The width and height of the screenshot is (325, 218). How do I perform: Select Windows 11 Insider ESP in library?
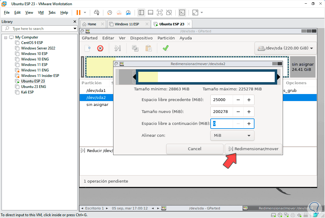pyautogui.click(x=40, y=76)
